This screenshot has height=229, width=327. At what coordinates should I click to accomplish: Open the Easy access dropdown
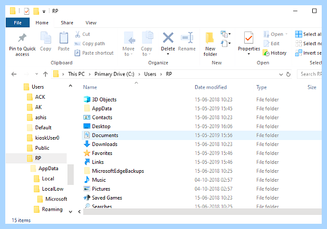coord(226,44)
